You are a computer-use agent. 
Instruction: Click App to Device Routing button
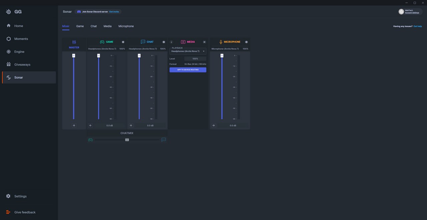(x=188, y=70)
